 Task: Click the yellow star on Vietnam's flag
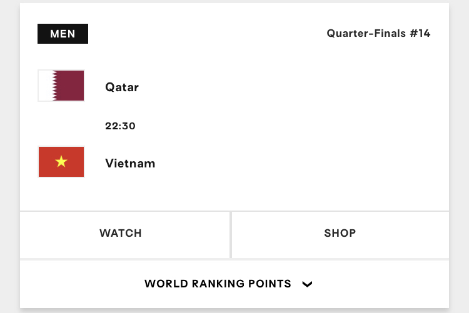[61, 162]
